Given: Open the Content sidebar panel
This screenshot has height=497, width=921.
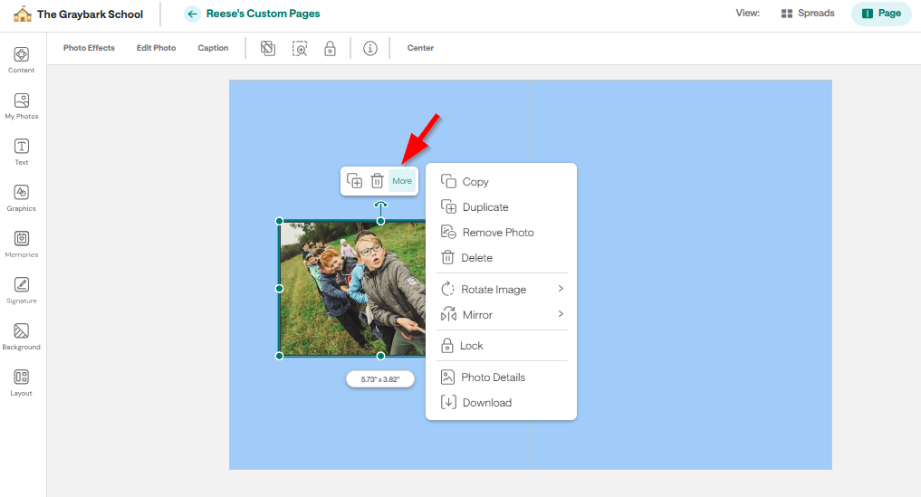Looking at the screenshot, I should 21,61.
